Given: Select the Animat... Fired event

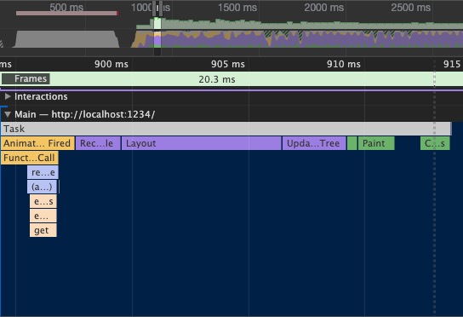Looking at the screenshot, I should tap(37, 143).
